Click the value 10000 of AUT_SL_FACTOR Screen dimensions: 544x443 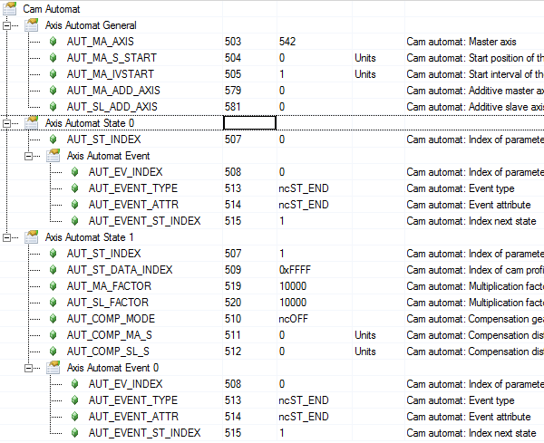pos(293,302)
